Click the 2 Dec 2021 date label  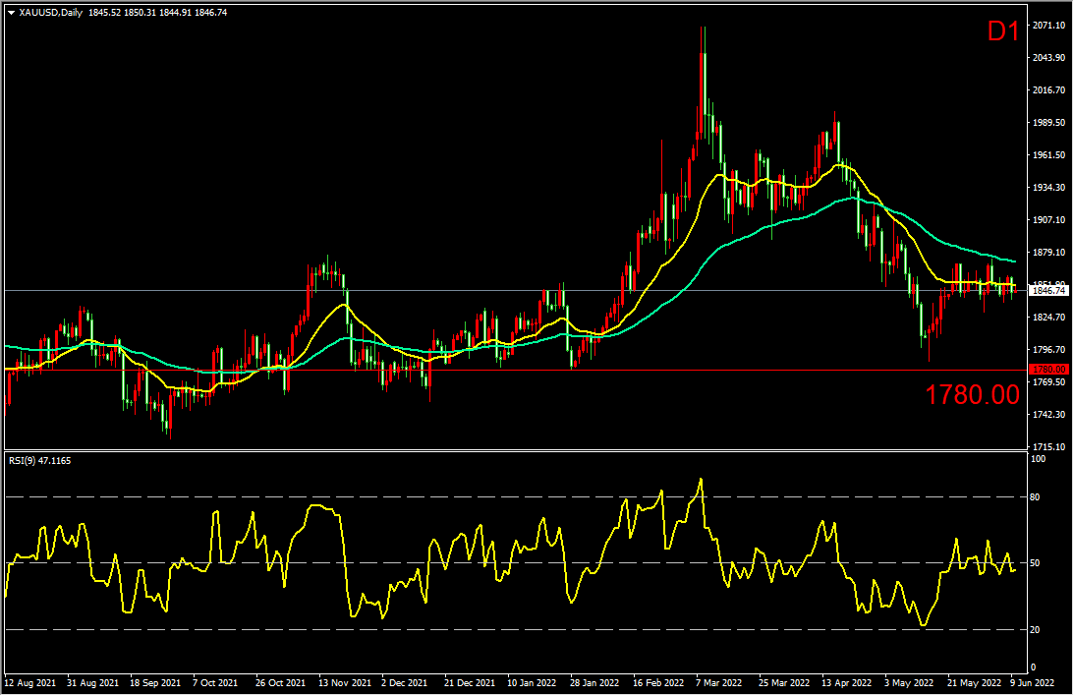point(404,683)
